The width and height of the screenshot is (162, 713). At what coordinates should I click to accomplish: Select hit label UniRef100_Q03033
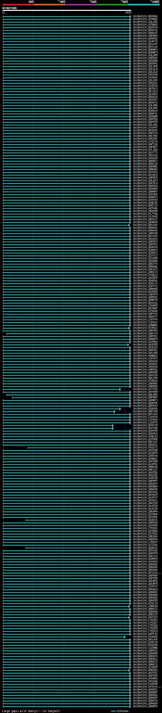pos(145,347)
